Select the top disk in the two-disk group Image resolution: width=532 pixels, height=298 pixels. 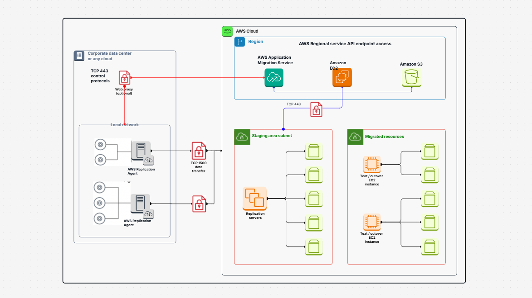pos(100,145)
